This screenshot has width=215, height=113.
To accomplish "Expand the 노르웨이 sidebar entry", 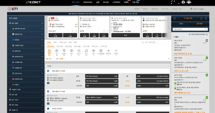I will coord(42,62).
